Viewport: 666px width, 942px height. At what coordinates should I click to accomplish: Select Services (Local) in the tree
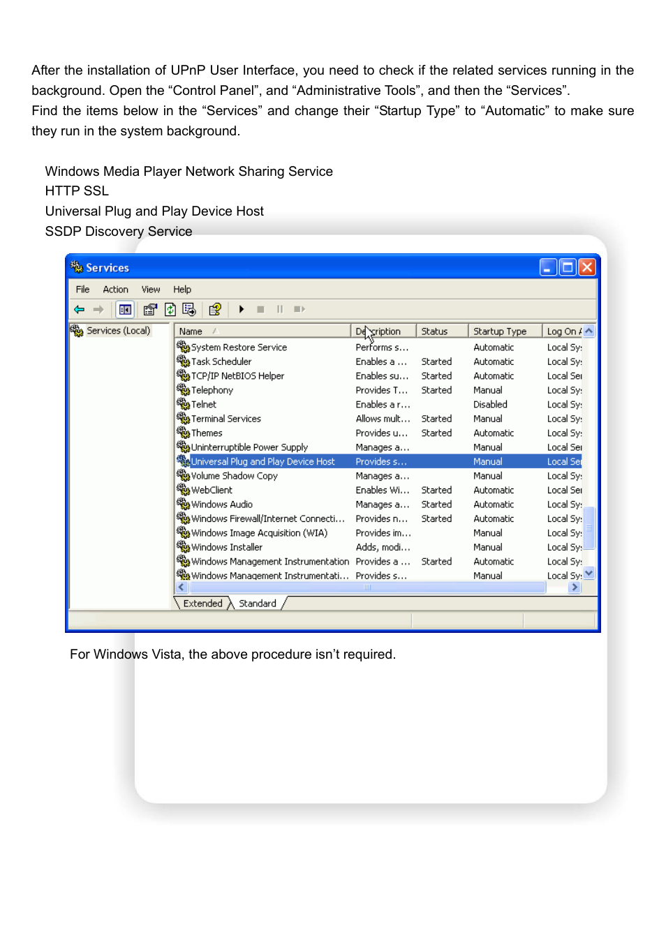pyautogui.click(x=118, y=331)
